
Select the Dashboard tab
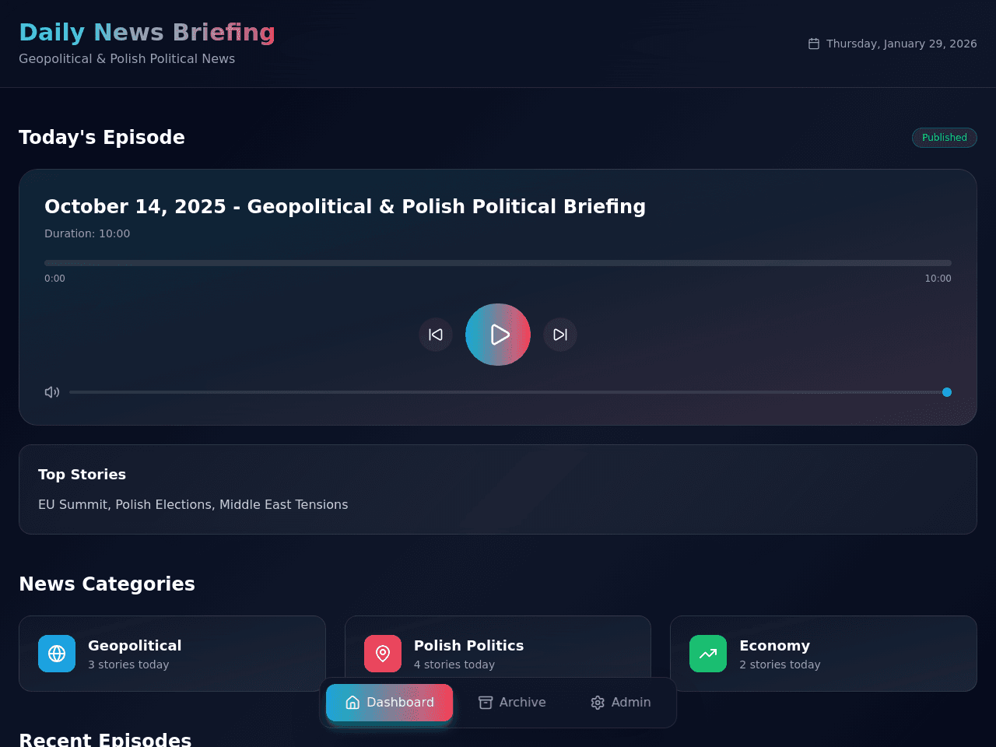389,703
